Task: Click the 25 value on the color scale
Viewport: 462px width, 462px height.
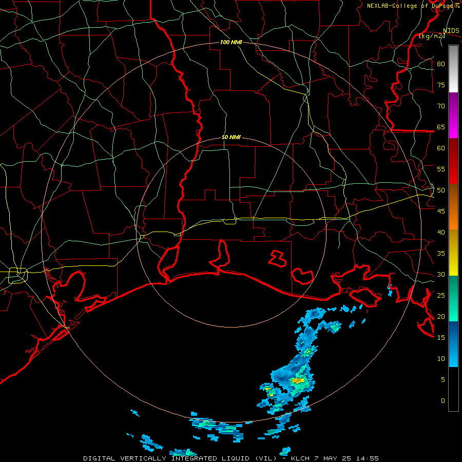Action: (x=441, y=296)
